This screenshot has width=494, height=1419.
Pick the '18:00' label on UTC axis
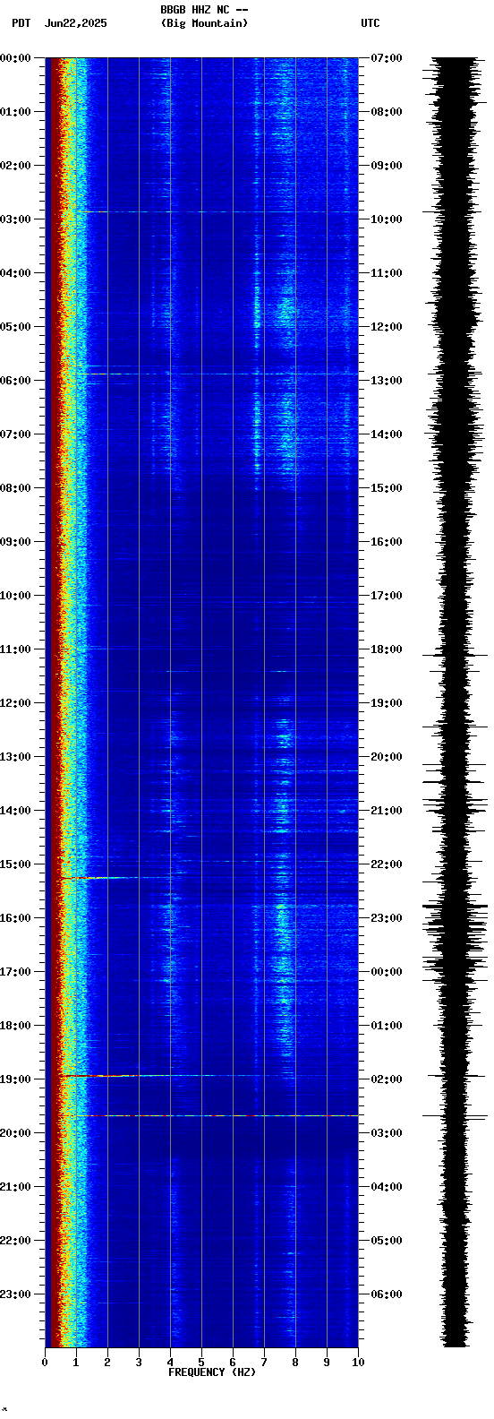pyautogui.click(x=387, y=649)
